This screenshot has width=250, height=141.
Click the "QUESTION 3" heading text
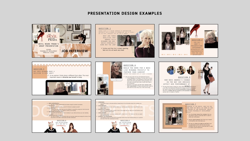pos(39,69)
